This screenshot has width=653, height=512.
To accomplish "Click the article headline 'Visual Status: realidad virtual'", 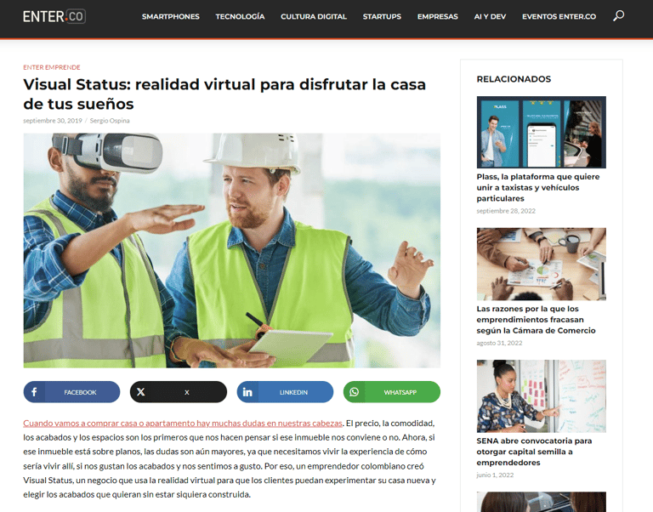I will pos(224,94).
